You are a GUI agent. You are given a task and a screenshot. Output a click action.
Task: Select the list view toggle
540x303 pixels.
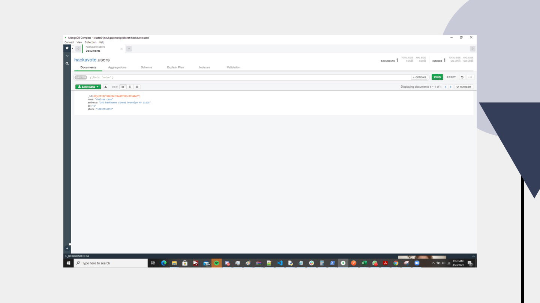click(123, 87)
